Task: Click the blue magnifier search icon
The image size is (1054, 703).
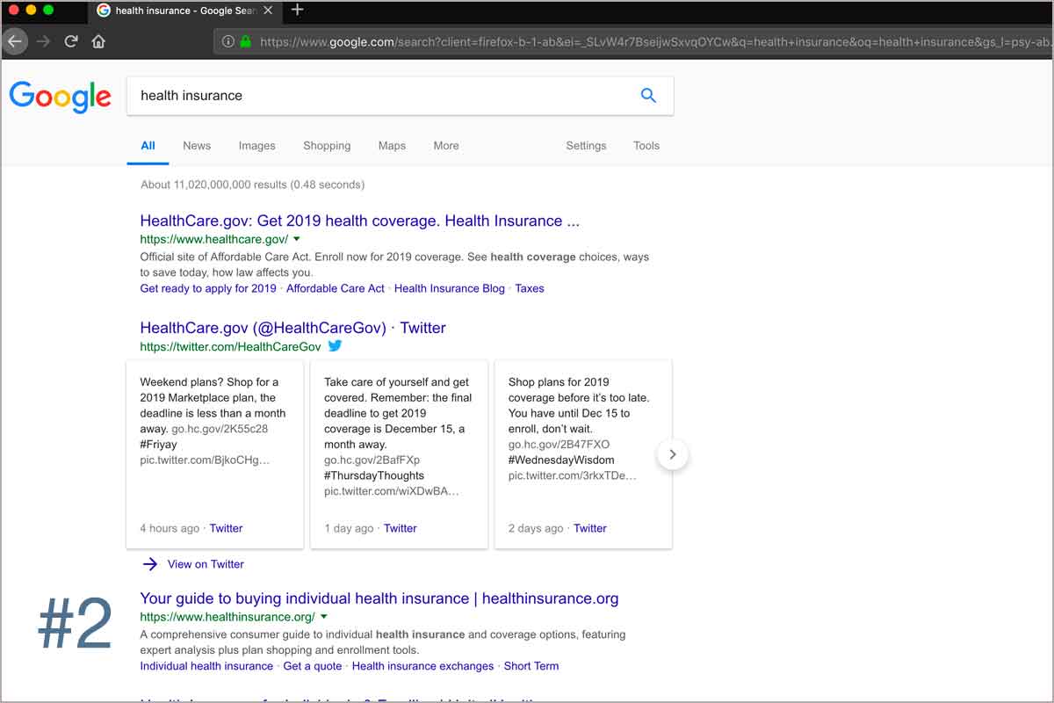Action: point(648,96)
